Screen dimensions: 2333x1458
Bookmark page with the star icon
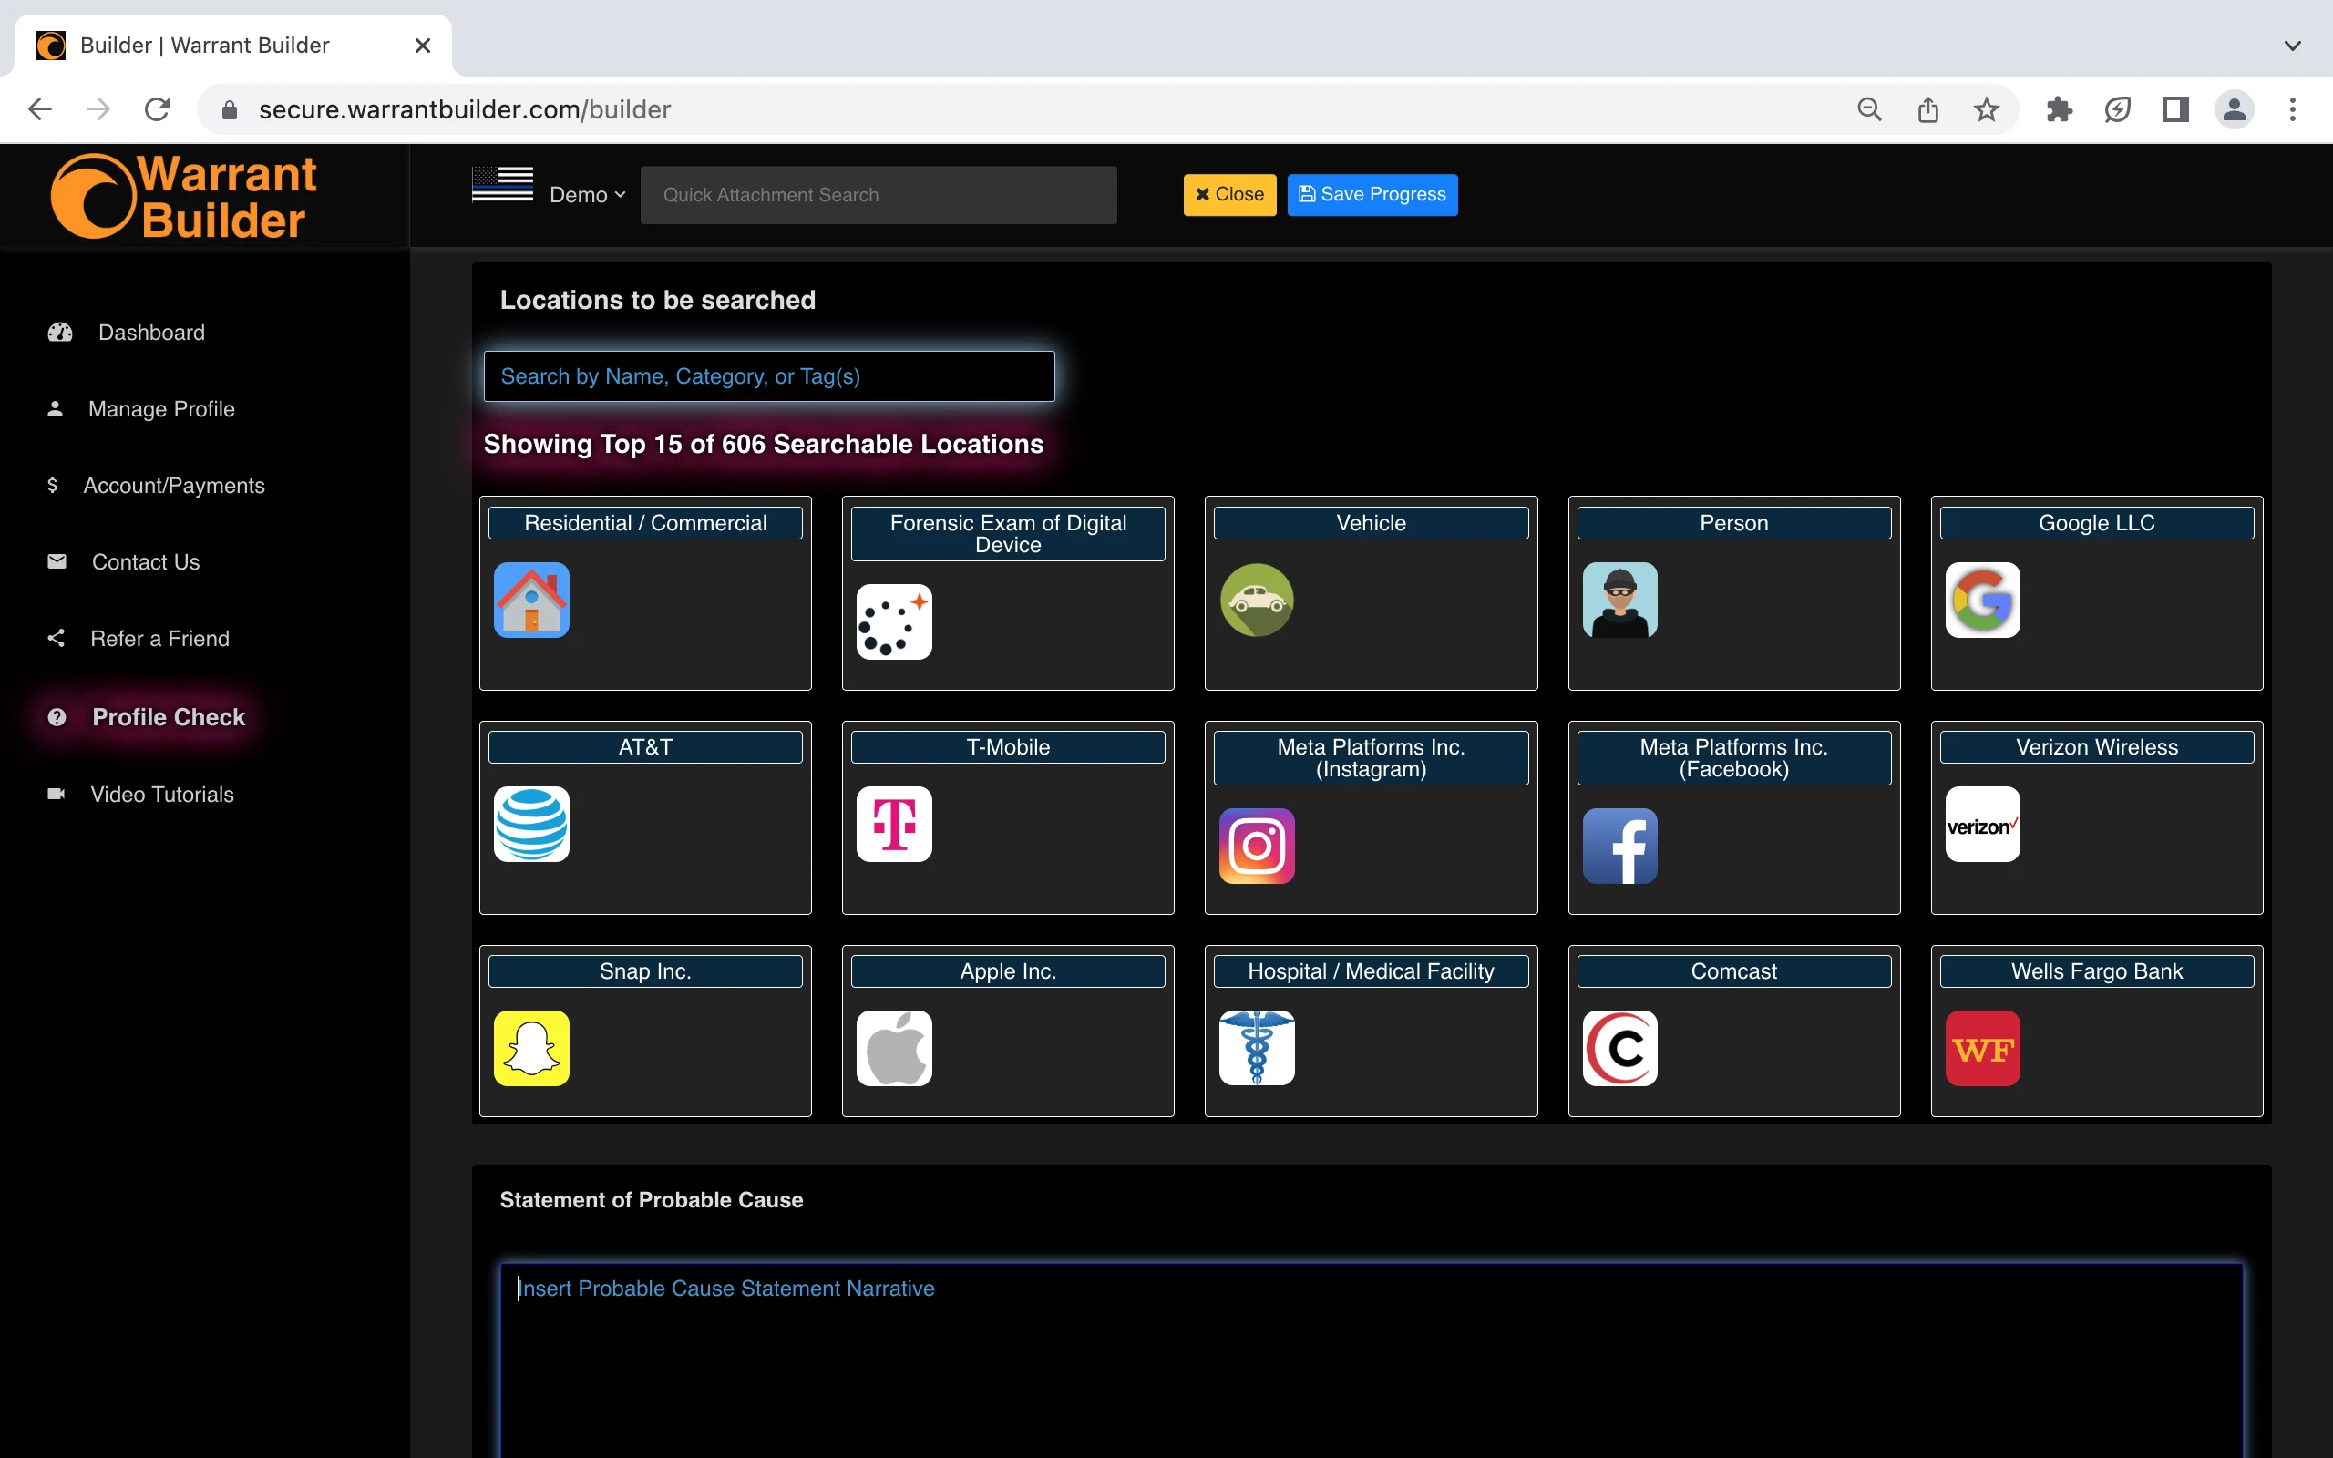[x=1986, y=110]
